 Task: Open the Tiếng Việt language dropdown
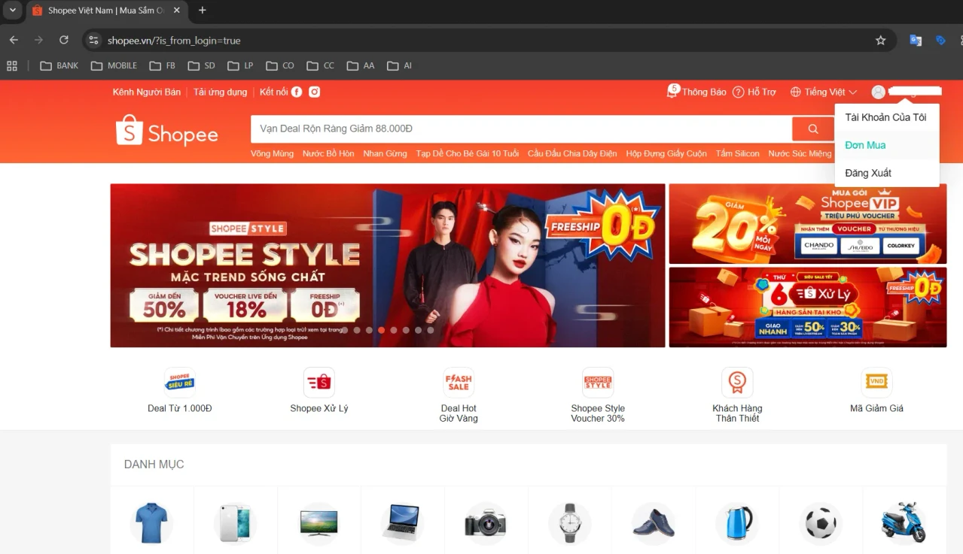pos(824,92)
